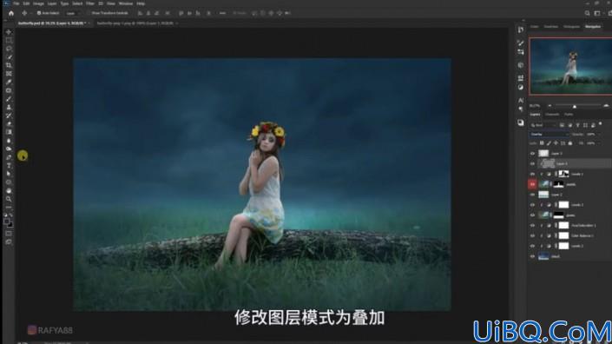
Task: Open the Image menu
Action: [38, 3]
